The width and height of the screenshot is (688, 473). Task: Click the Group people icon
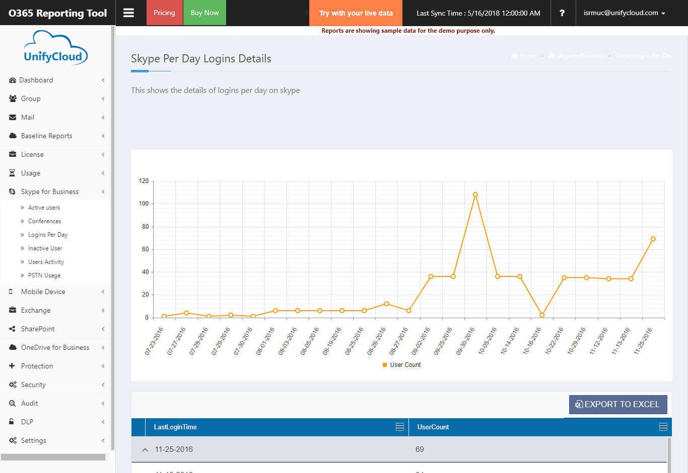click(13, 99)
